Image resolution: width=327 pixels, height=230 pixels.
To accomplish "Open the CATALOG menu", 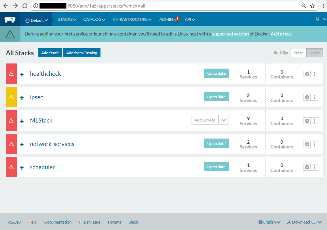I will (94, 19).
